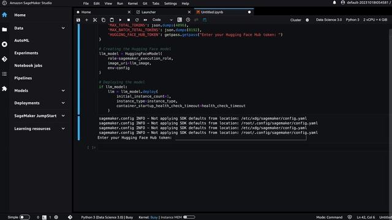
Task: Expand the SageMaker JumpStart section
Action: click(63, 116)
